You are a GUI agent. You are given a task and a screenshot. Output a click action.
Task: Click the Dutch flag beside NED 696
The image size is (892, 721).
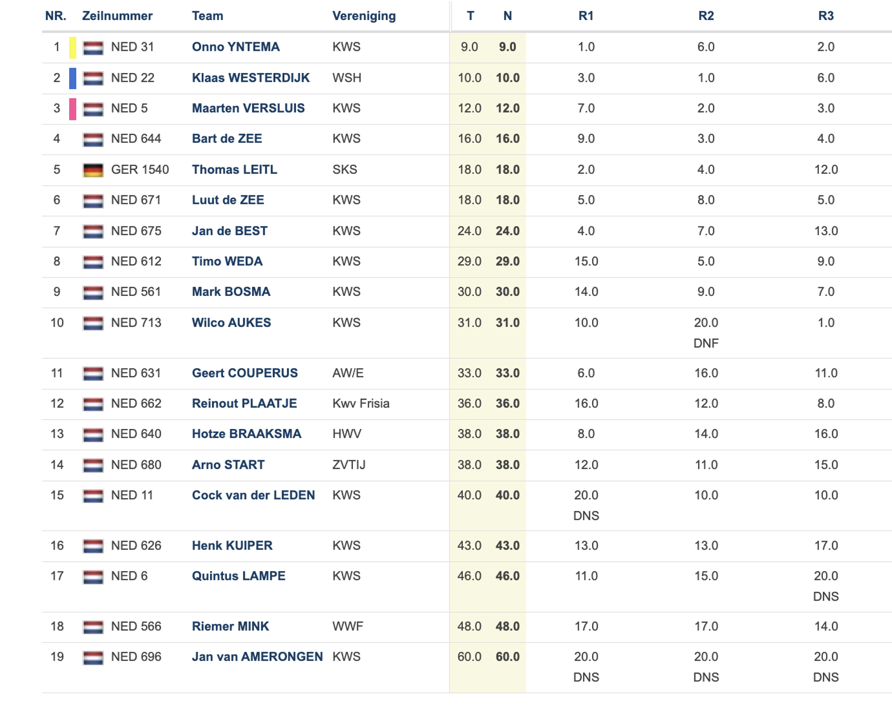tap(93, 657)
